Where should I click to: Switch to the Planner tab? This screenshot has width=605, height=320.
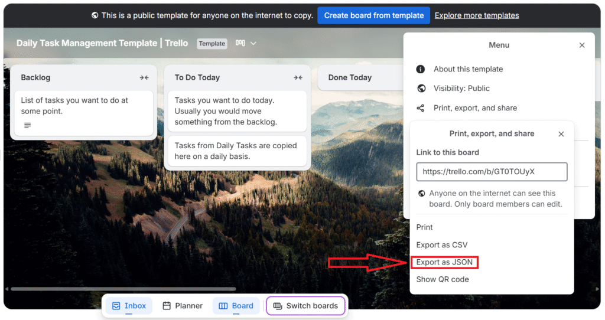(183, 306)
